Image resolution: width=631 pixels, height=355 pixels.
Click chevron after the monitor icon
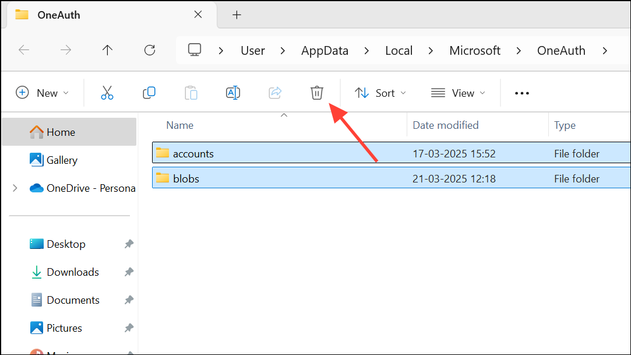[220, 51]
